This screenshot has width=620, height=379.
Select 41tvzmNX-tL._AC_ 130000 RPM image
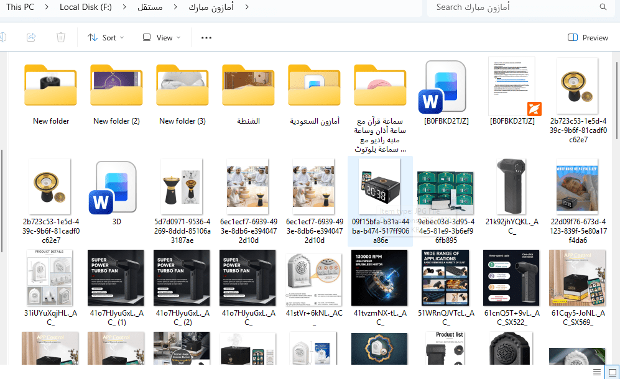click(379, 278)
